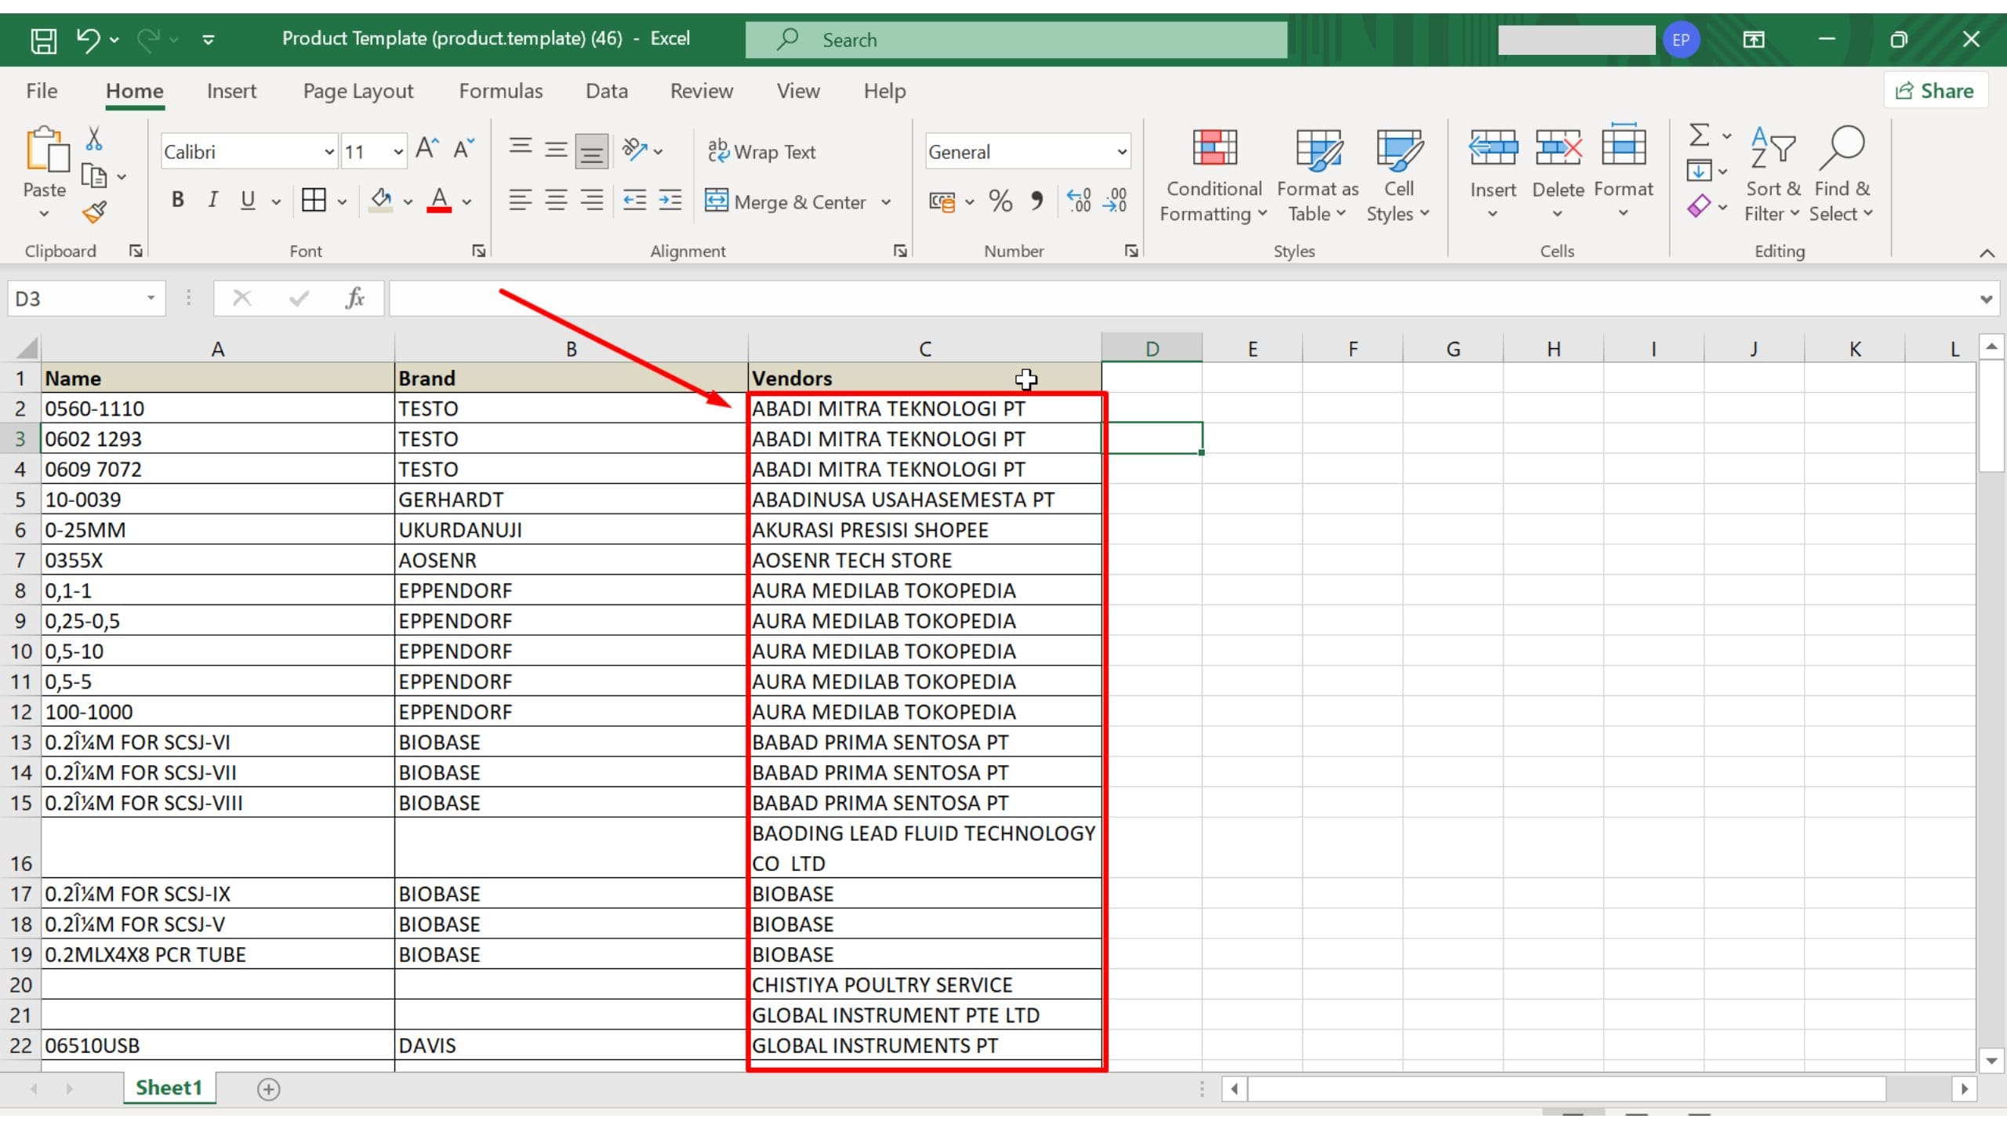Click the Fill Color bucket icon
Image resolution: width=2007 pixels, height=1129 pixels.
coord(382,201)
